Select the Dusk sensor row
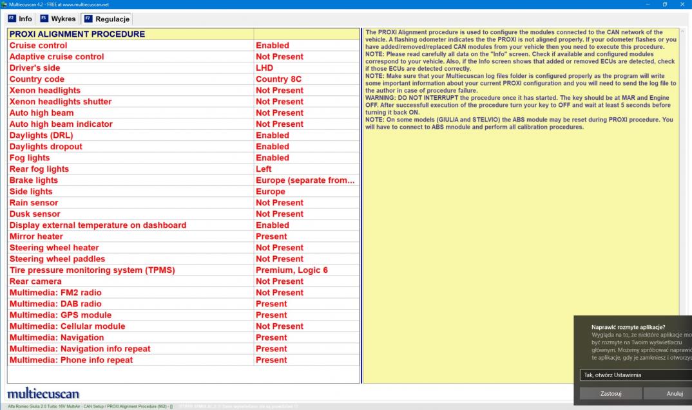This screenshot has width=692, height=410. (184, 214)
